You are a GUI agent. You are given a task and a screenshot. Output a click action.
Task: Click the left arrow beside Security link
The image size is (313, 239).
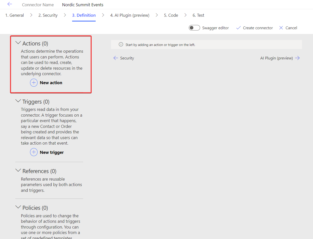pyautogui.click(x=115, y=58)
